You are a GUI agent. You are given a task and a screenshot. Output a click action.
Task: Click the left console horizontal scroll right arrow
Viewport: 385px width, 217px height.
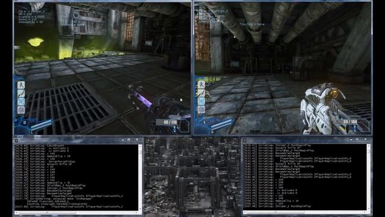coord(137,213)
